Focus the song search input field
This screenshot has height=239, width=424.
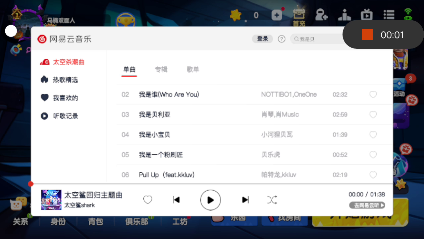(318, 39)
